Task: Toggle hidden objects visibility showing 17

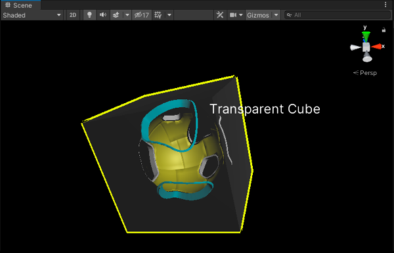Action: 142,15
